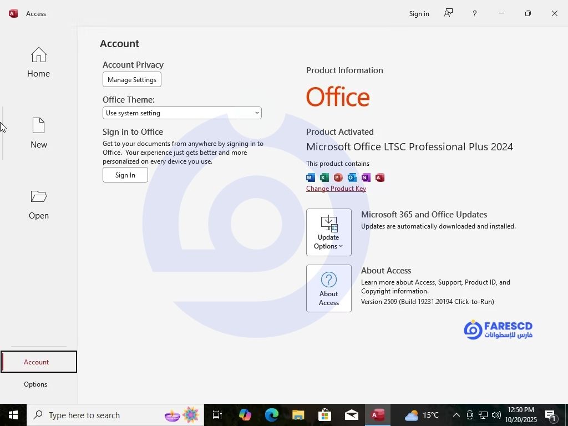Click the Change Product Key link
The height and width of the screenshot is (426, 568).
336,189
